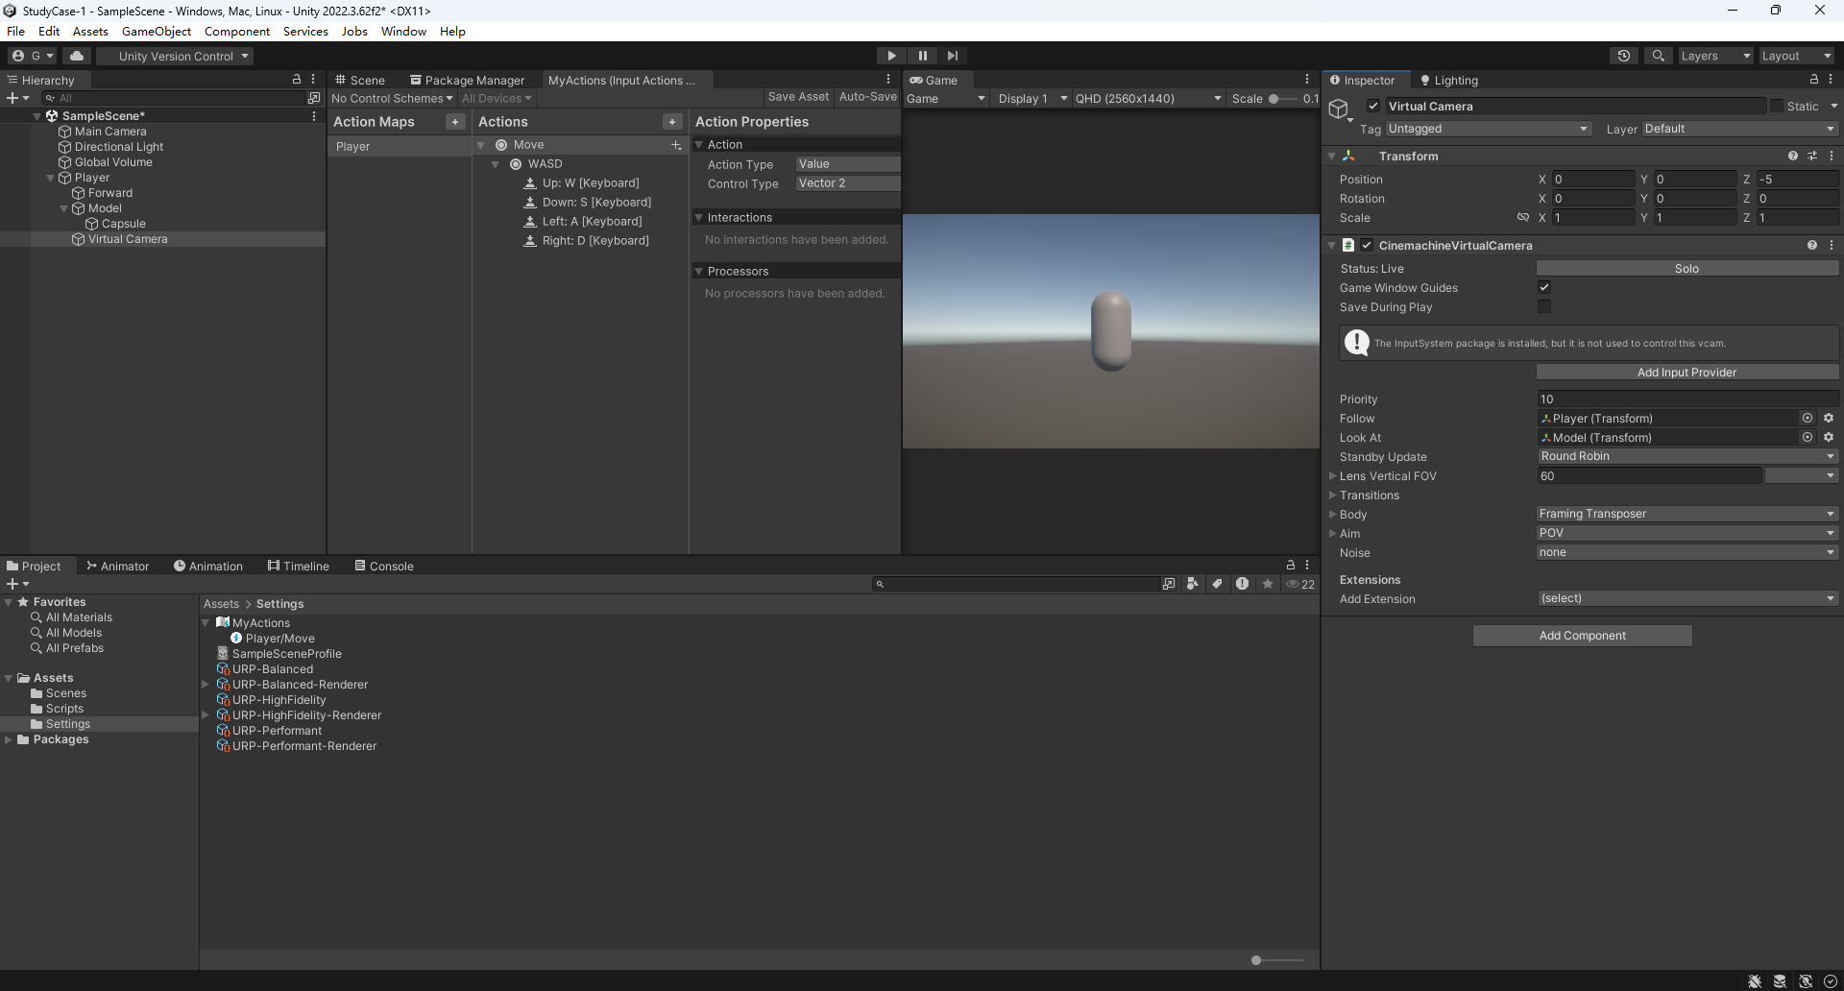The width and height of the screenshot is (1844, 991).
Task: Toggle the Static checkbox in Inspector
Action: click(x=1777, y=107)
